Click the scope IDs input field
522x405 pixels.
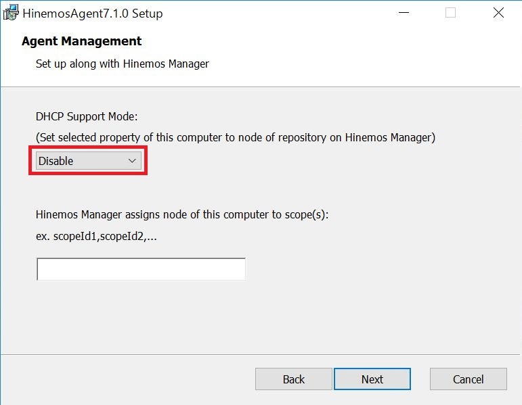click(141, 269)
